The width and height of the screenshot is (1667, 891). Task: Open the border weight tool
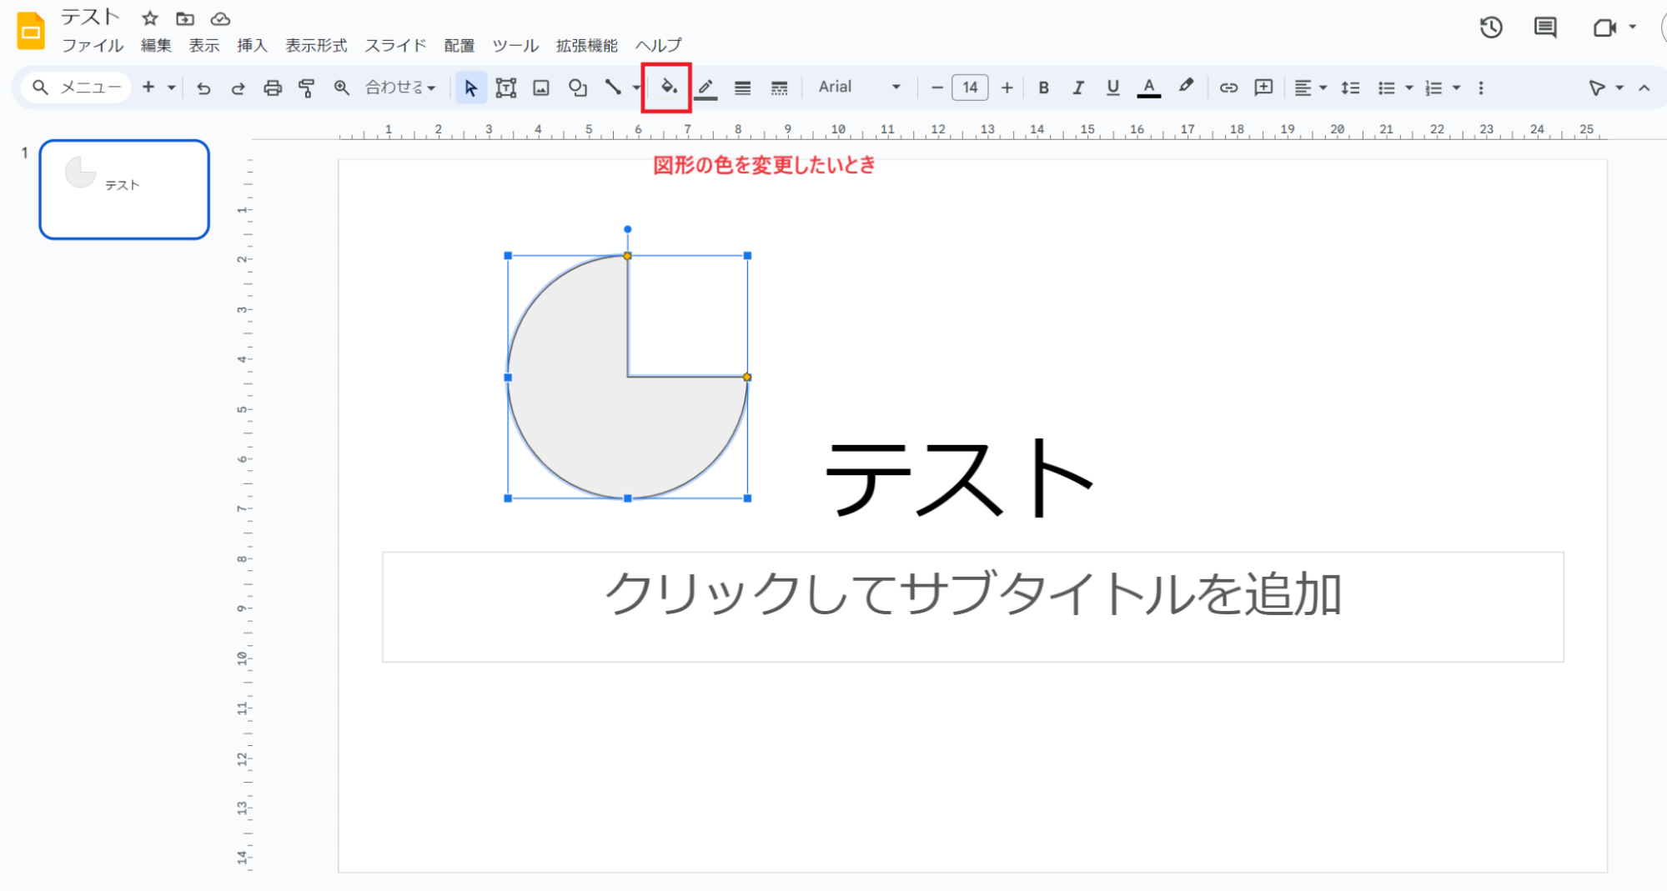click(742, 88)
